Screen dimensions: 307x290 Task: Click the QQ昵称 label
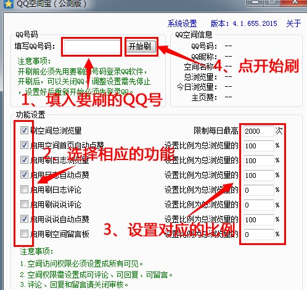204,56
